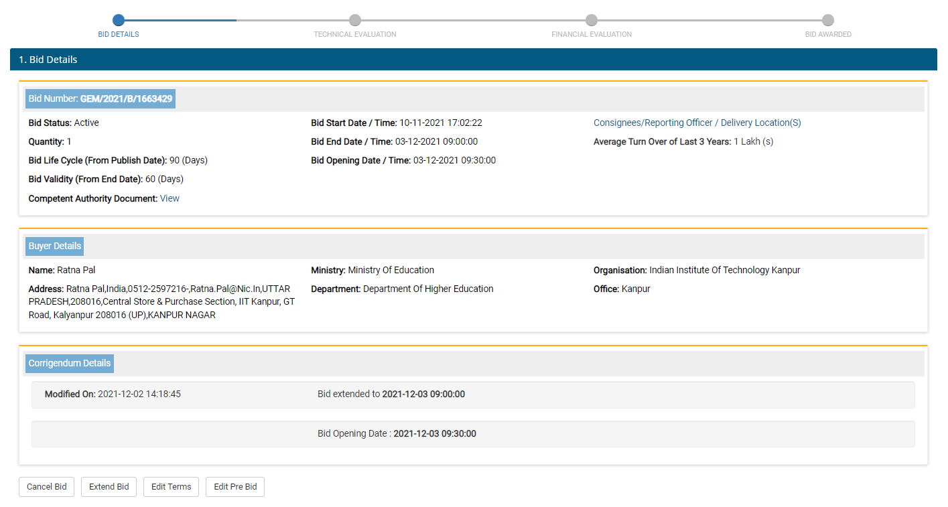Click the blue Bid Details step circle
This screenshot has height=507, width=948.
coord(119,20)
